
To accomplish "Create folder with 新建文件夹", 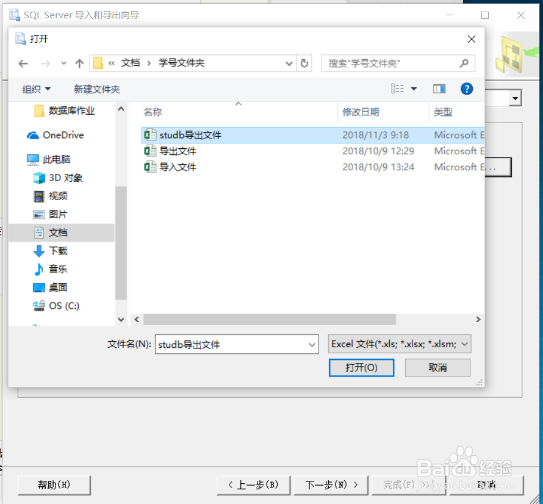I will pyautogui.click(x=96, y=89).
